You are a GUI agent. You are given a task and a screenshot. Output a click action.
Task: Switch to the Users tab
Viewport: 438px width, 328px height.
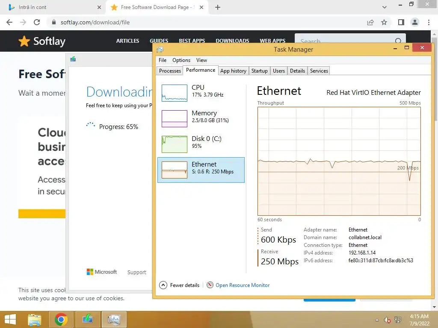(x=279, y=71)
